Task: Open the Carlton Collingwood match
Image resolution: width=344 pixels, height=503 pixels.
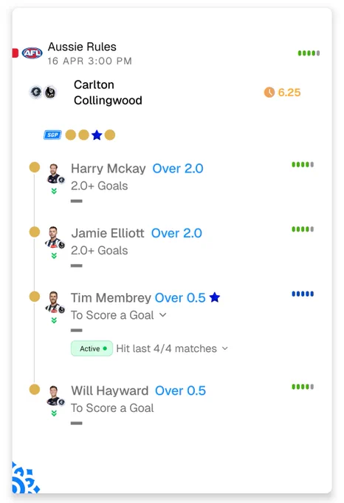Action: 108,92
